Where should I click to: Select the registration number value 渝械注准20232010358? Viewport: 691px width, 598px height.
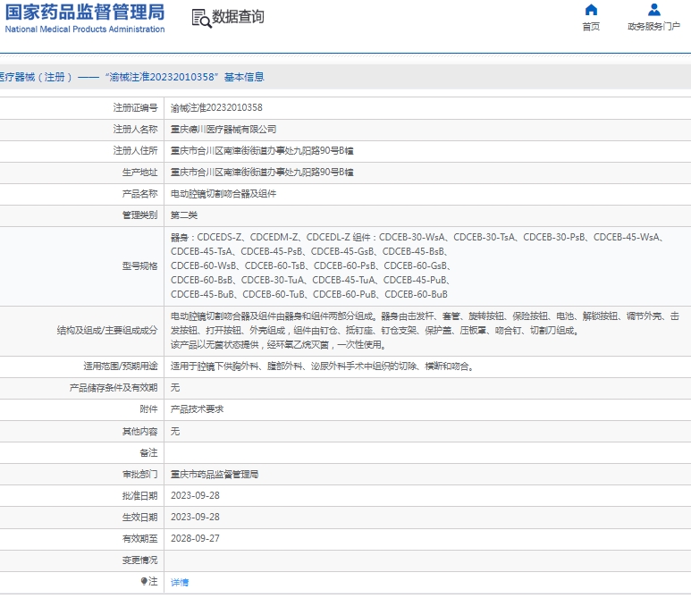pyautogui.click(x=216, y=107)
